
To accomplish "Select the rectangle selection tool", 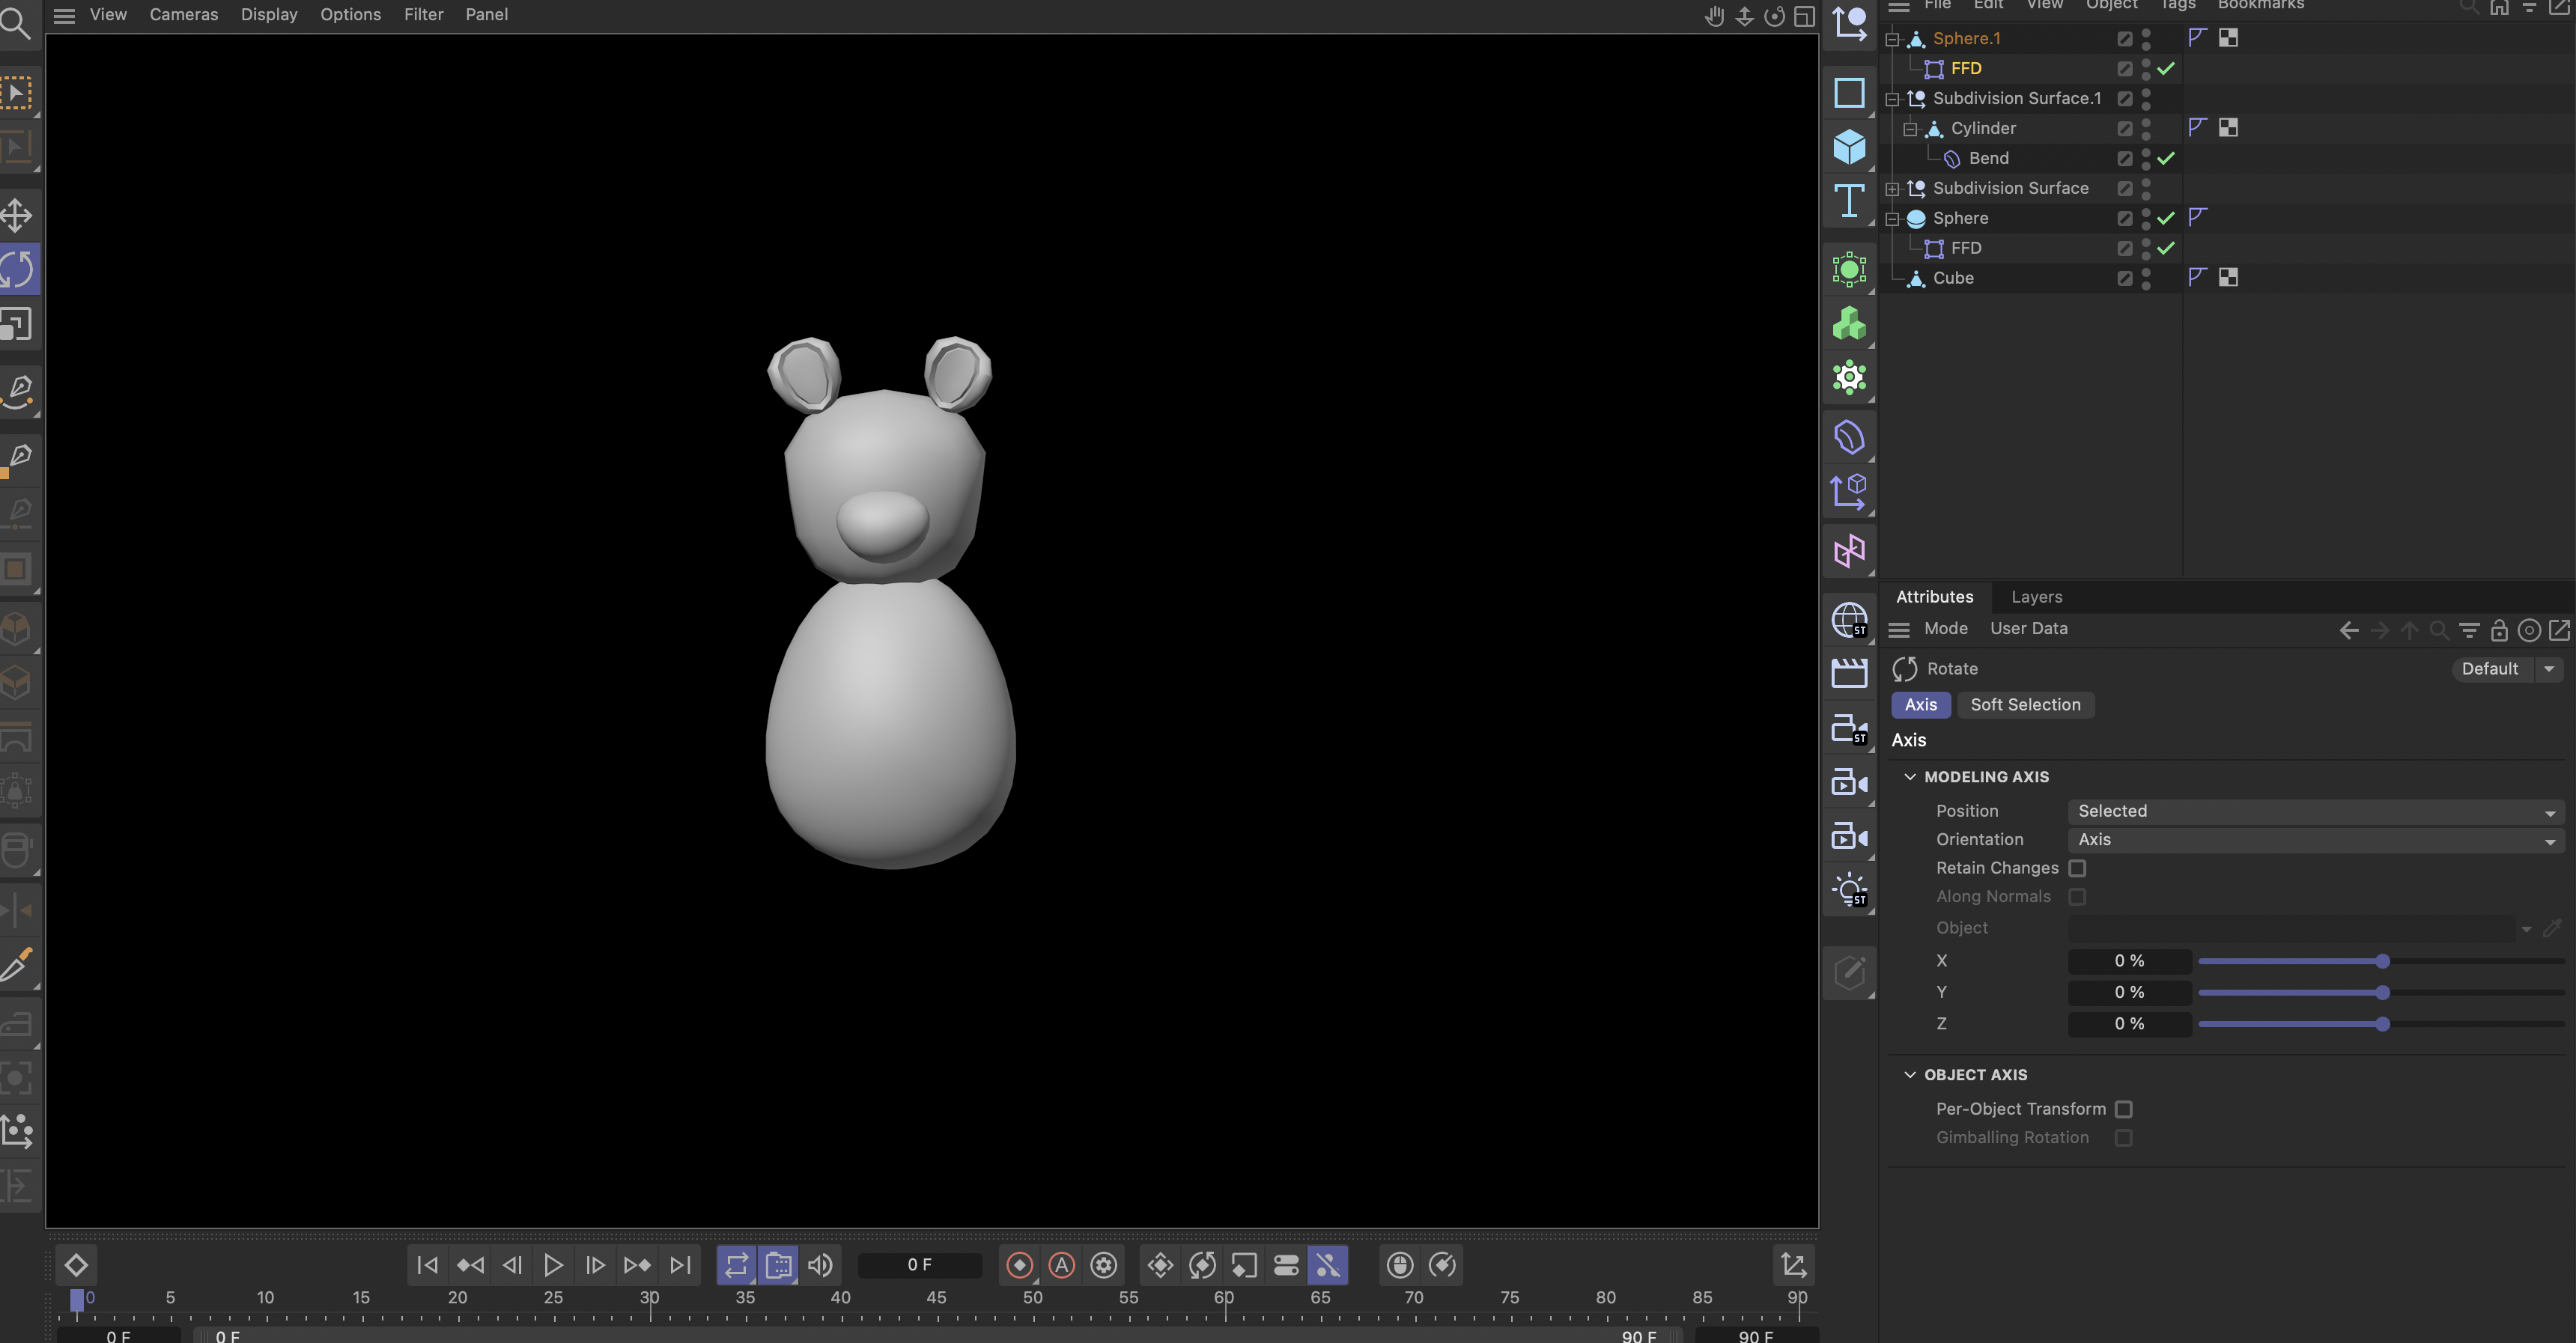I will pyautogui.click(x=16, y=91).
